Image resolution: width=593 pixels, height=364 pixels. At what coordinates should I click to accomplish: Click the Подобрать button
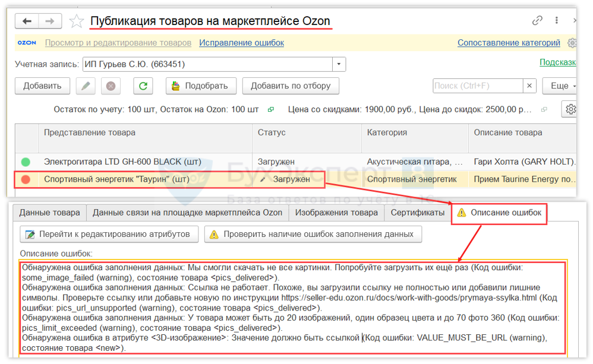[201, 86]
